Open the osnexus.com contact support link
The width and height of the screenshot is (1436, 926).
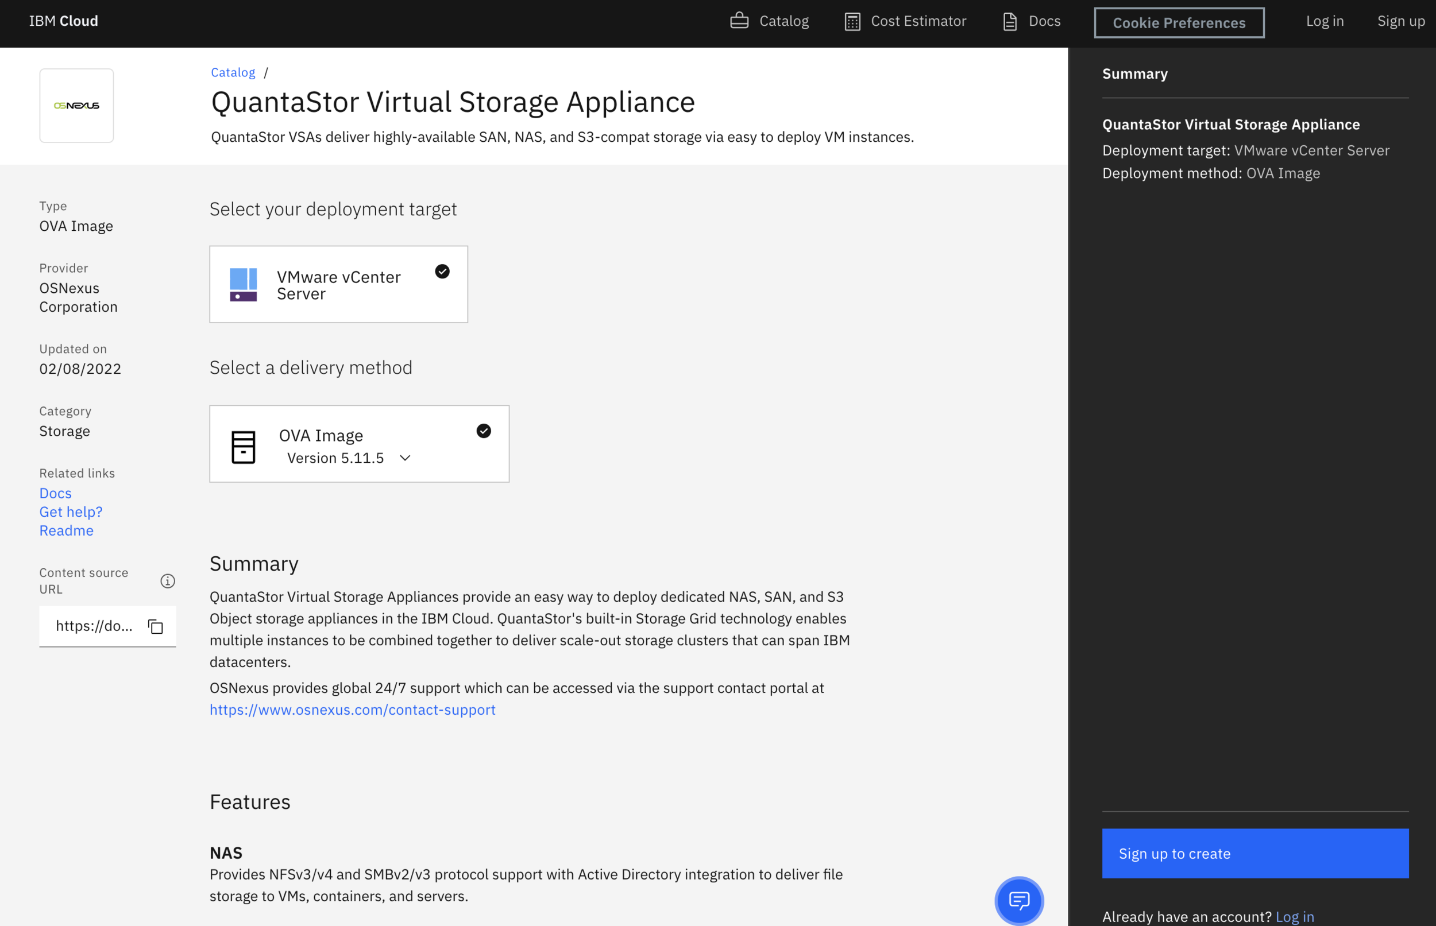352,710
